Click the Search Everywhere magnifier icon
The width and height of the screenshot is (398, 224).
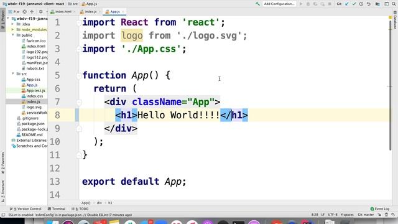[394, 4]
